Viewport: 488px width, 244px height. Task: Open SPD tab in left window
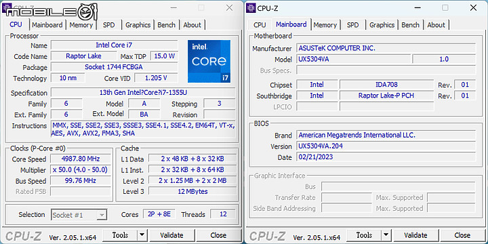point(108,25)
